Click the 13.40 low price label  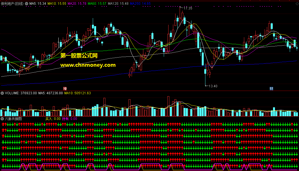(x=213, y=86)
